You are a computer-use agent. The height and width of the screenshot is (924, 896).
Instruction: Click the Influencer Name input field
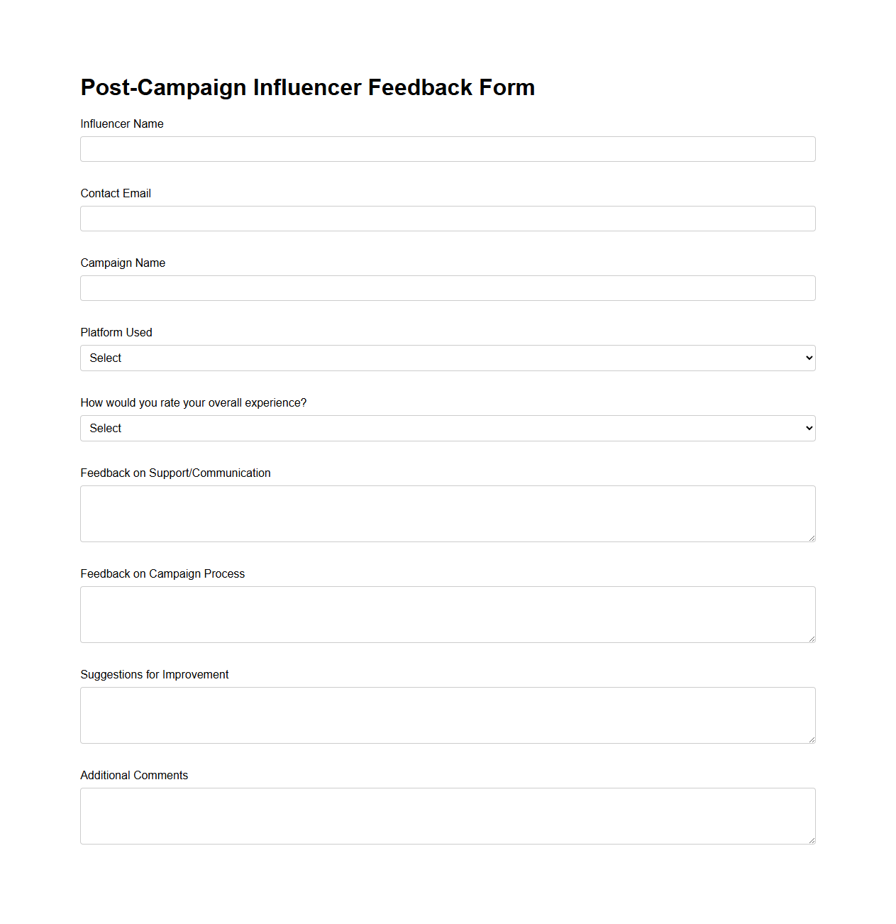pos(447,149)
